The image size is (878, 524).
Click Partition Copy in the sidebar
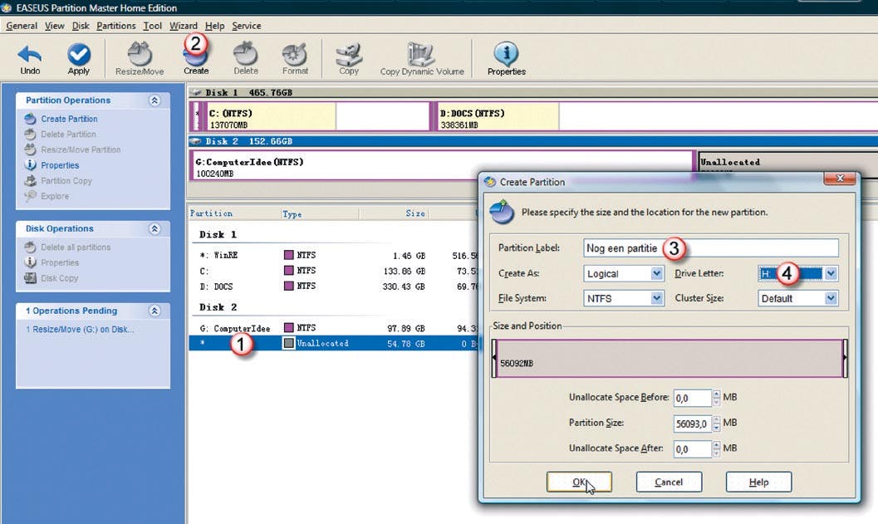[66, 181]
